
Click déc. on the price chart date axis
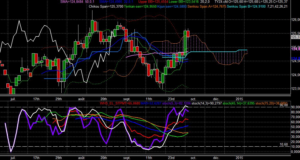click(x=216, y=99)
